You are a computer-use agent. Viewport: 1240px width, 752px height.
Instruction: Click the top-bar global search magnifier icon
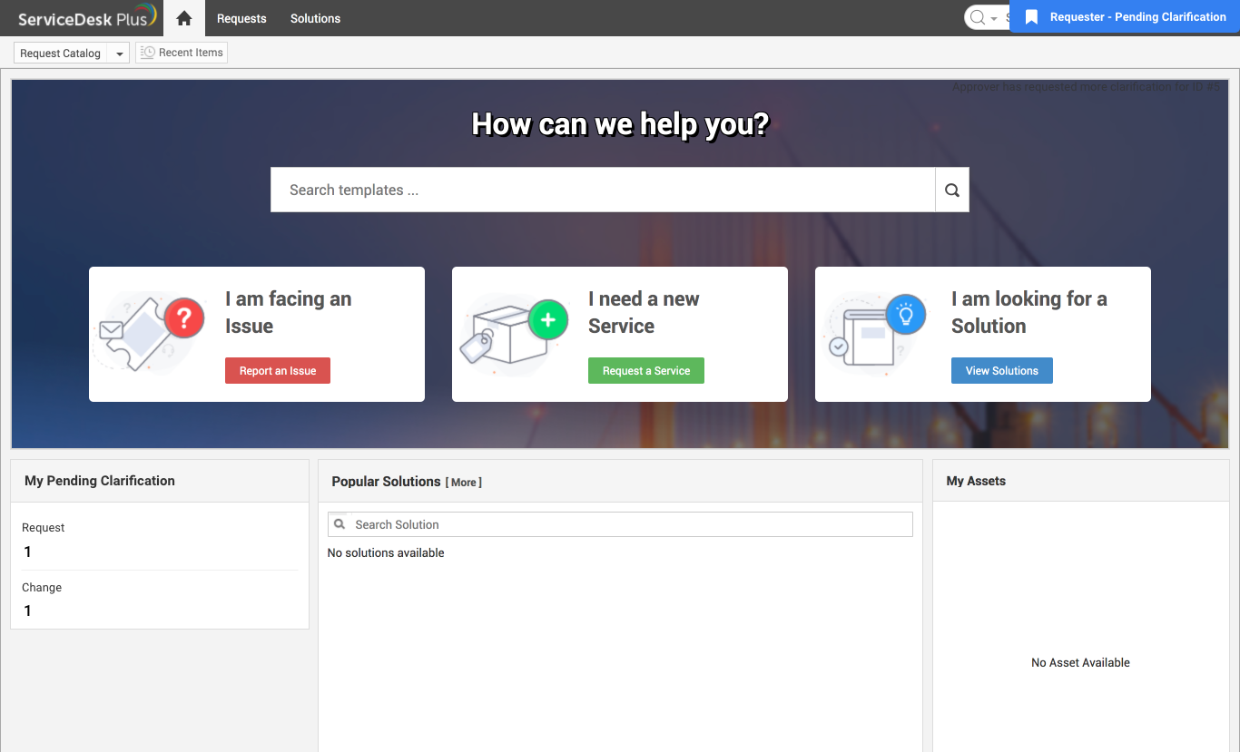(978, 18)
